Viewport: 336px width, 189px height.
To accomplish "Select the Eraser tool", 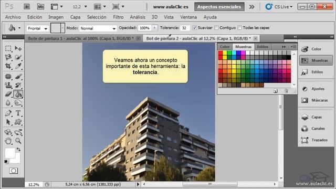I will click(x=8, y=94).
